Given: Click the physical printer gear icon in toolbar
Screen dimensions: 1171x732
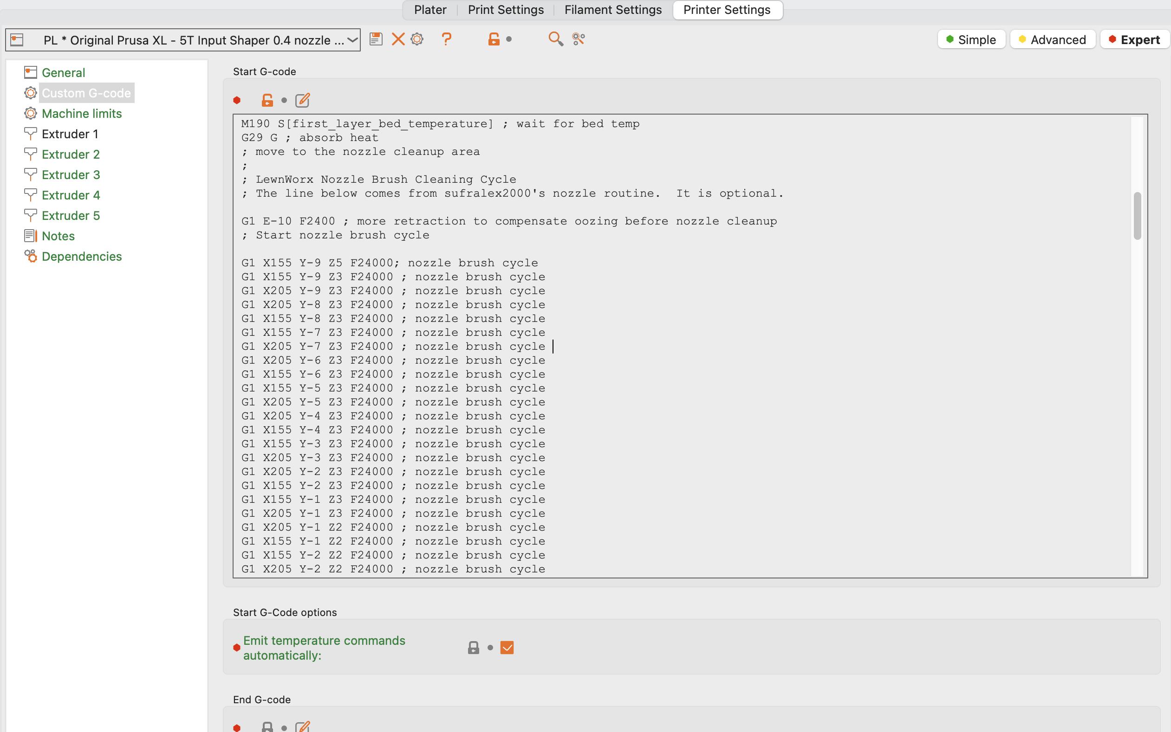Looking at the screenshot, I should [417, 39].
